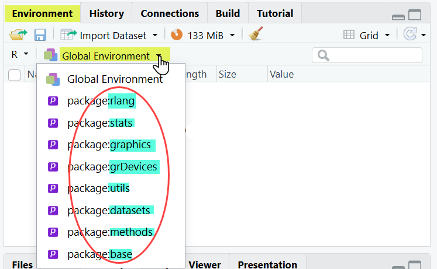The height and width of the screenshot is (269, 437).
Task: Maximize the Environment pane
Action: 415,16
